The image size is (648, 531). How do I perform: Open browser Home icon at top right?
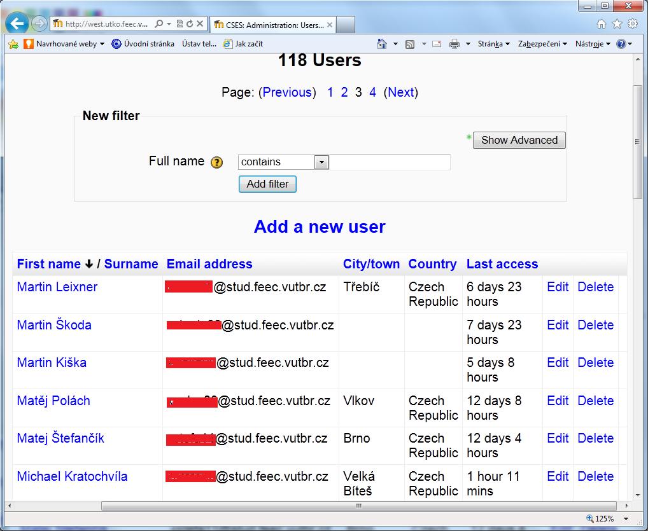602,24
